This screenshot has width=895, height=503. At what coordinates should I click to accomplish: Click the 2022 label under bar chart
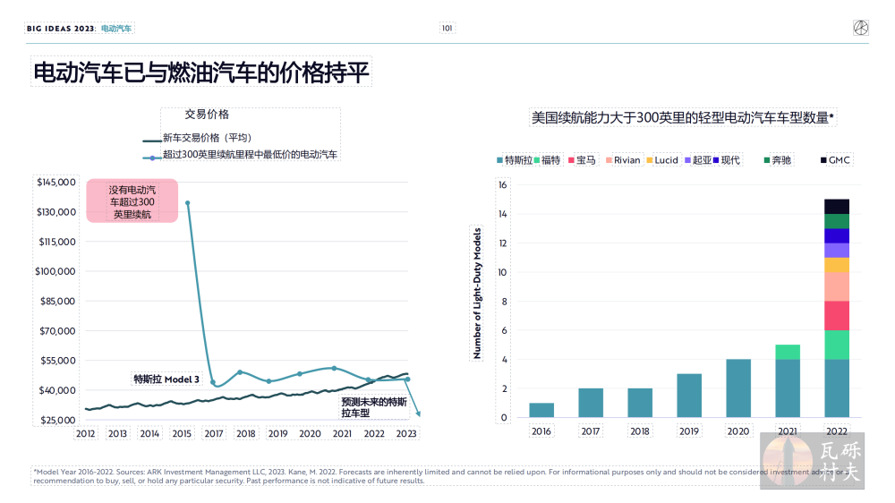tap(837, 431)
